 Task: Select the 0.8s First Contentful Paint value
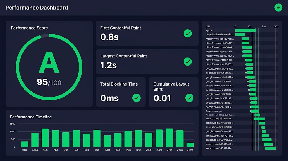(109, 37)
